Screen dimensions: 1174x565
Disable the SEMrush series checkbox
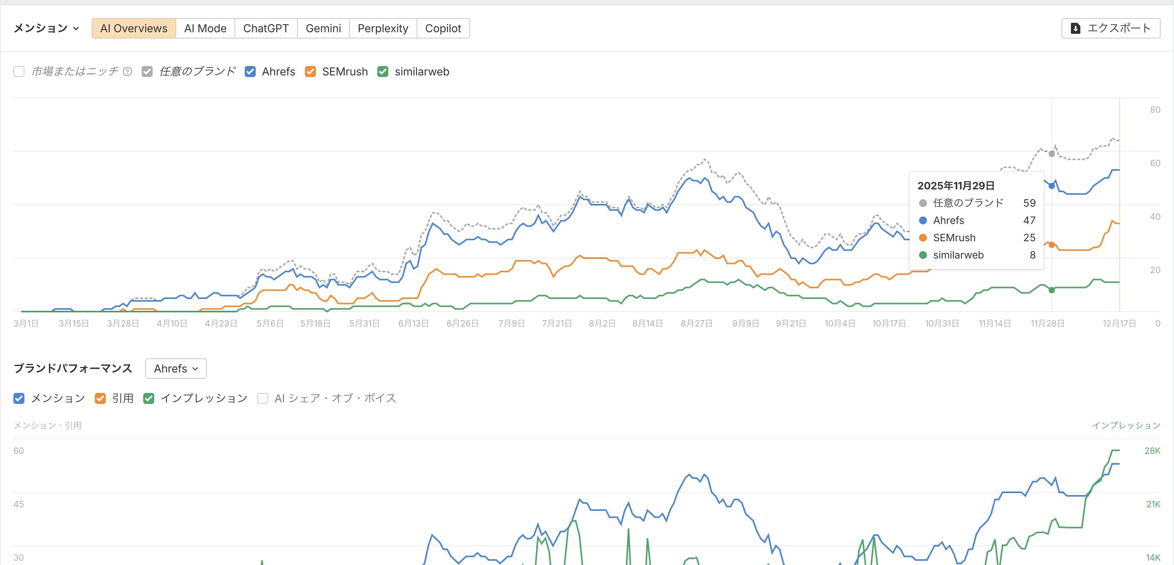click(310, 72)
